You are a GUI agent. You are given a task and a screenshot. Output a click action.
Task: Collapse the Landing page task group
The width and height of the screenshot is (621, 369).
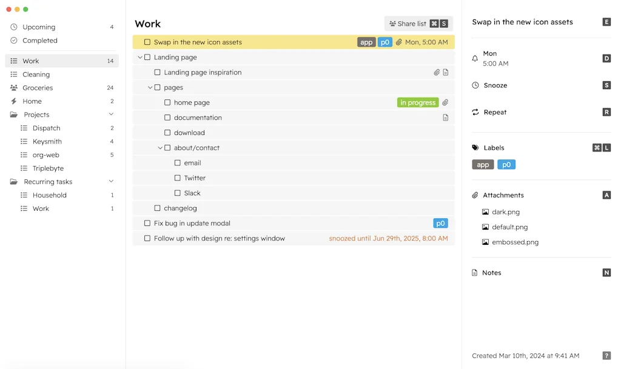point(140,58)
